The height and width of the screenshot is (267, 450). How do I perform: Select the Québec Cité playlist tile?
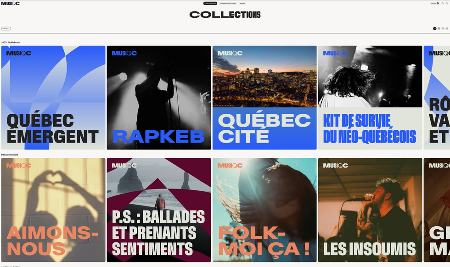264,98
